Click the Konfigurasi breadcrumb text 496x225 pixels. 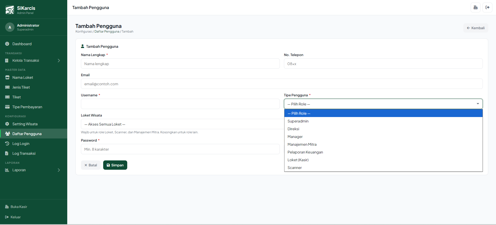84,32
